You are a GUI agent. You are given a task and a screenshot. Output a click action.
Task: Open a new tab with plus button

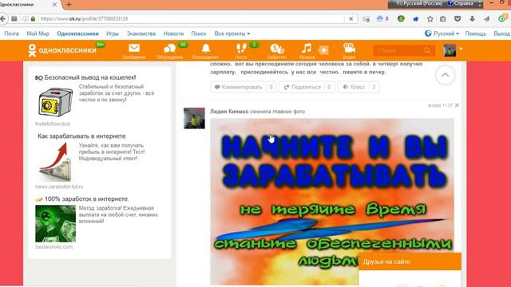point(69,5)
